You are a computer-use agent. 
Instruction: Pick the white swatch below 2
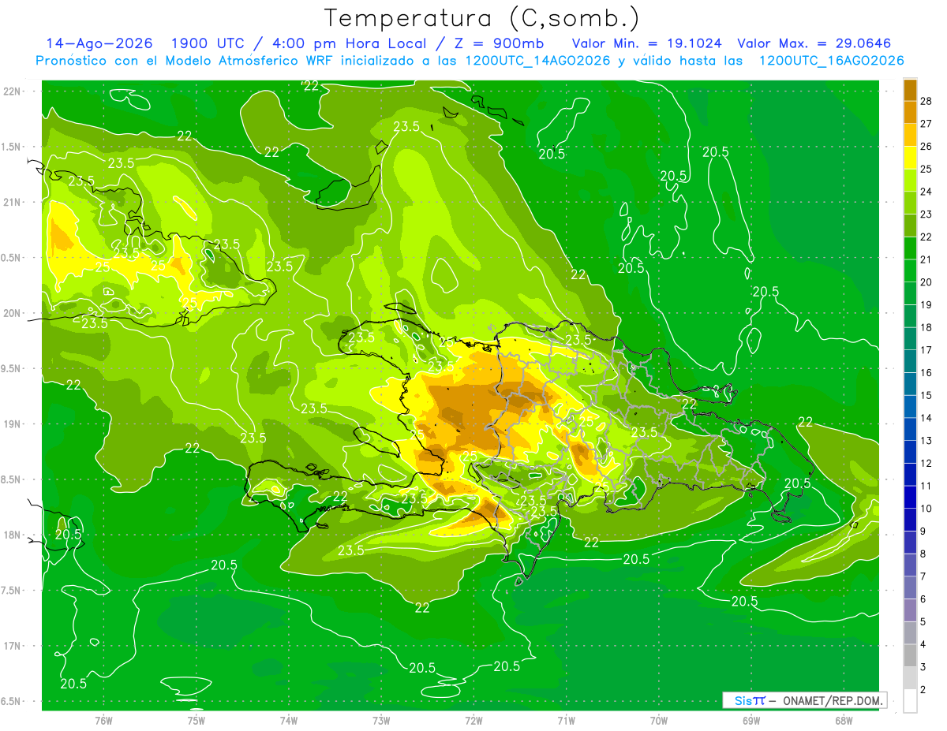click(910, 701)
